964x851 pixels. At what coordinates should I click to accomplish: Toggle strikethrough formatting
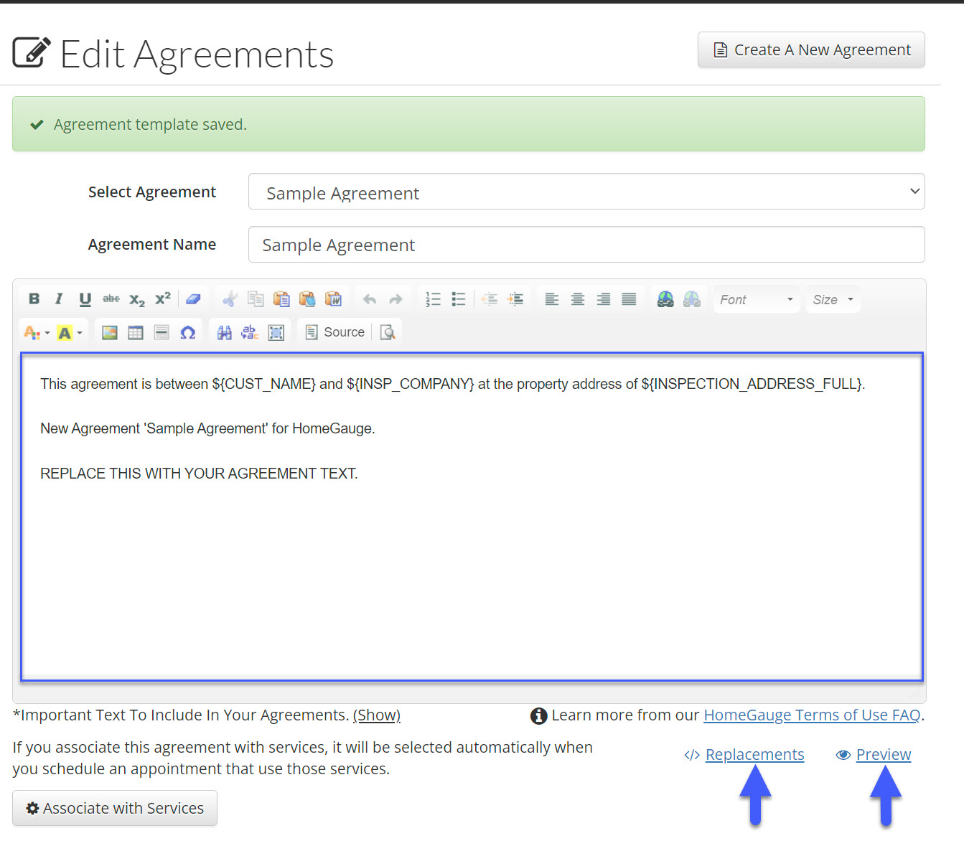click(x=111, y=298)
